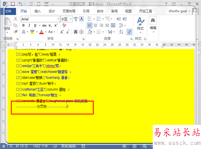Click the 分页符 page break line
The width and height of the screenshot is (201, 149).
click(42, 107)
